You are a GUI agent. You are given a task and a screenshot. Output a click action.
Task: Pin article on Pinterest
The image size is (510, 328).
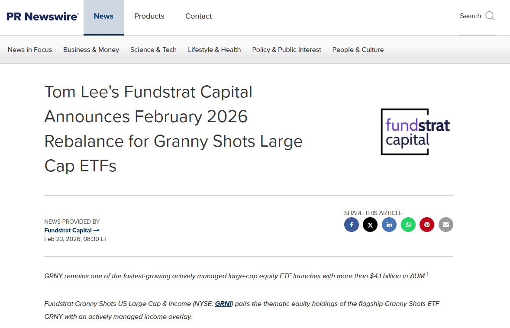427,225
